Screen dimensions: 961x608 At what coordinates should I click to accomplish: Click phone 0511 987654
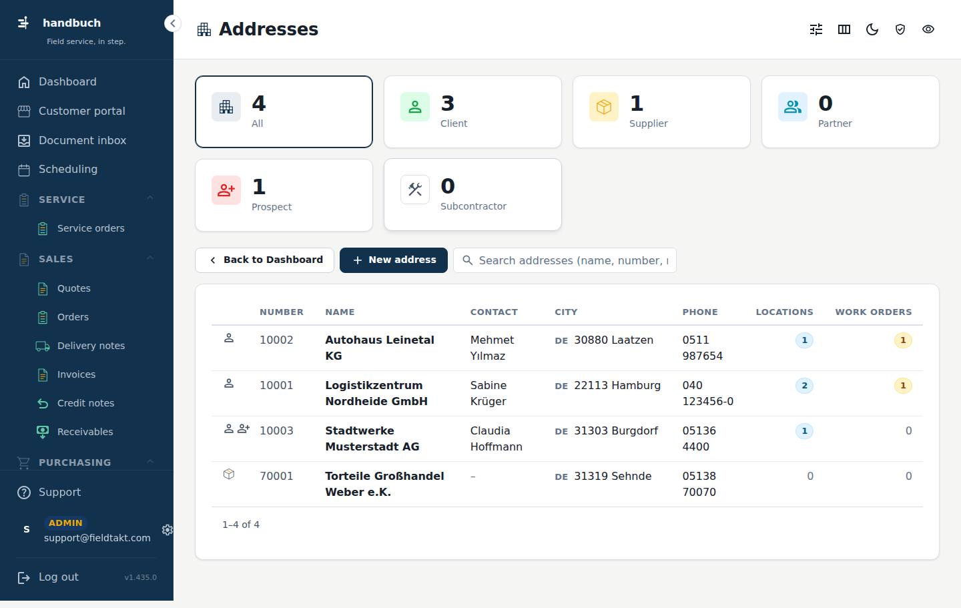point(702,348)
